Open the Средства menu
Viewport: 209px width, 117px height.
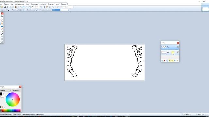(x=51, y=4)
